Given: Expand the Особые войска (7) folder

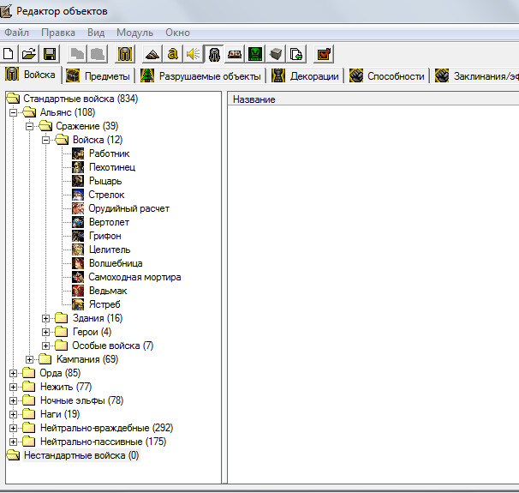Looking at the screenshot, I should [45, 346].
